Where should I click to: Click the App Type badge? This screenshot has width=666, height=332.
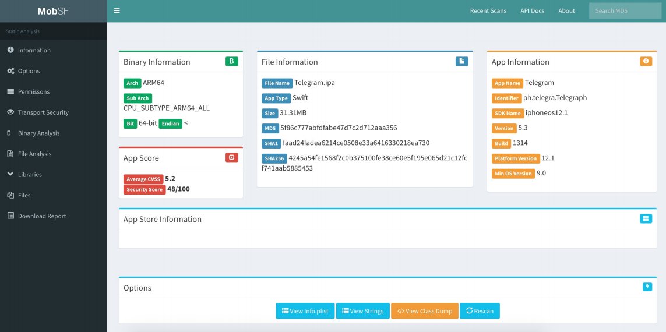point(276,98)
